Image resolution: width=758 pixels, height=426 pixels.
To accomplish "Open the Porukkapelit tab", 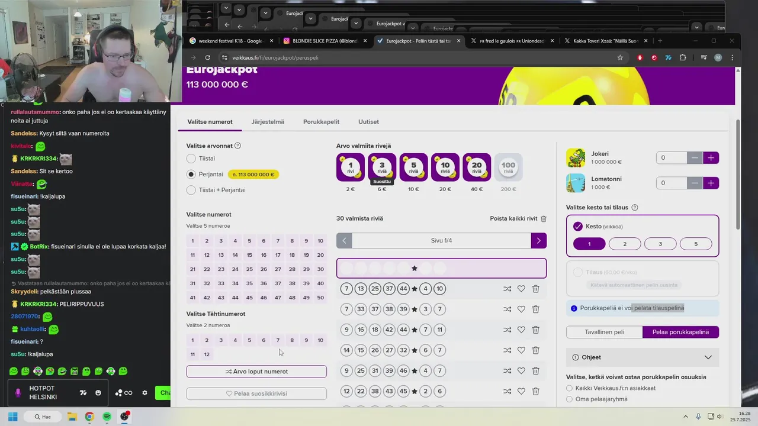I will (x=321, y=122).
